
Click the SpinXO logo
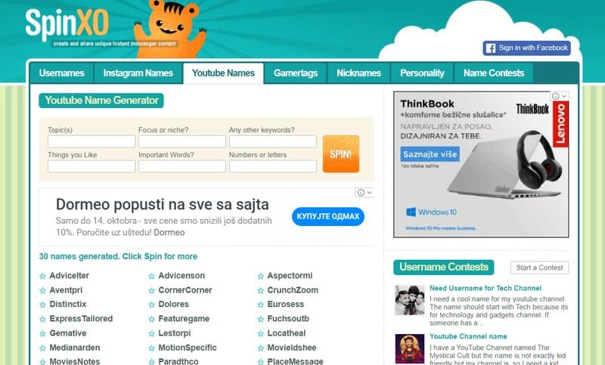(x=67, y=24)
